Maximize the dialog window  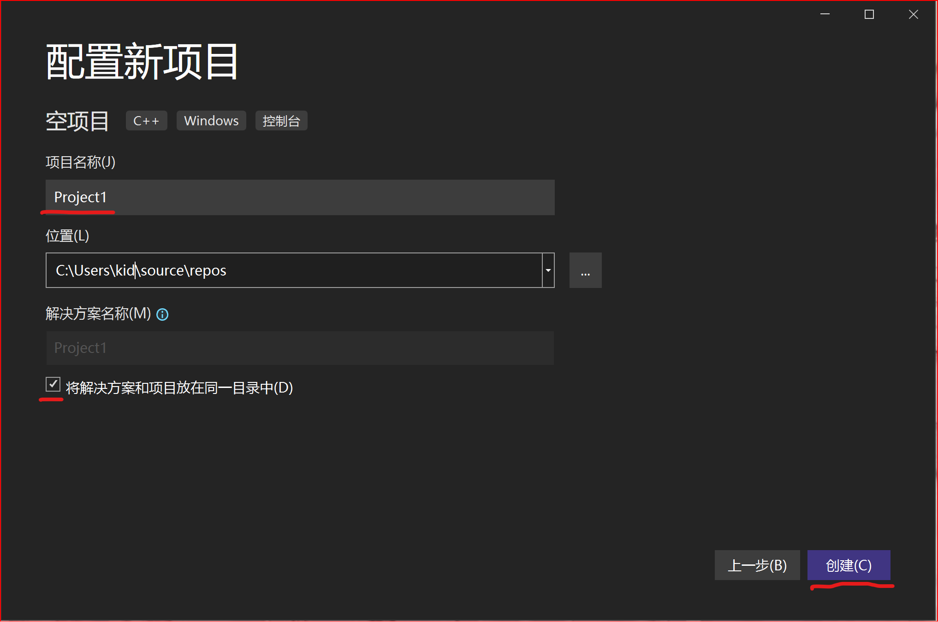[x=869, y=15]
